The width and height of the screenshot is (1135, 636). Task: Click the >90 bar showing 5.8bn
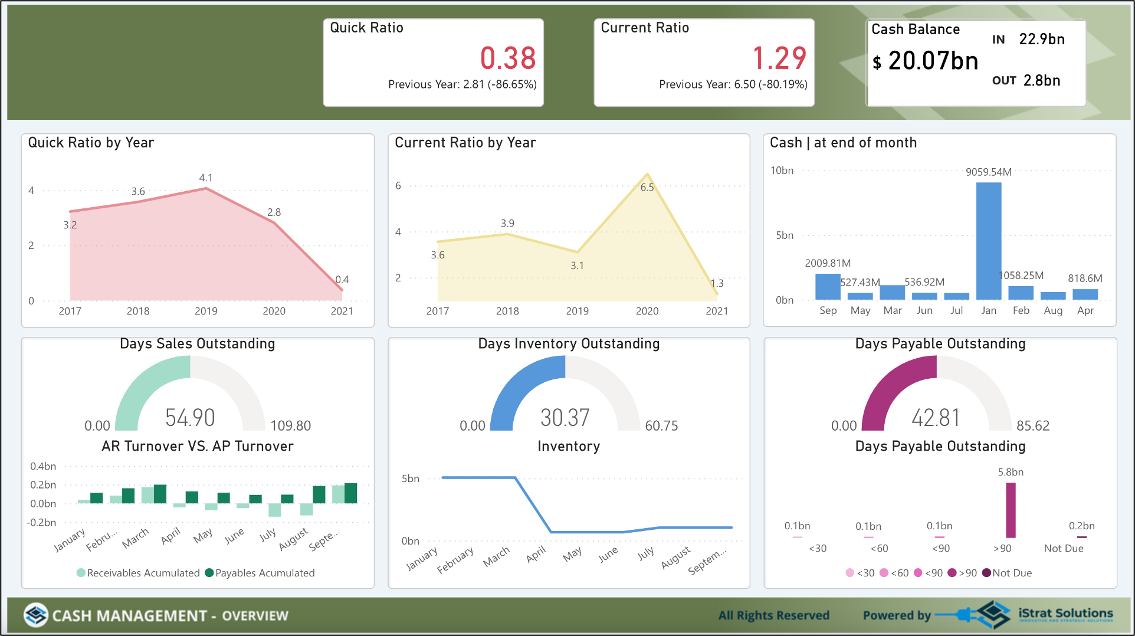(x=1011, y=510)
